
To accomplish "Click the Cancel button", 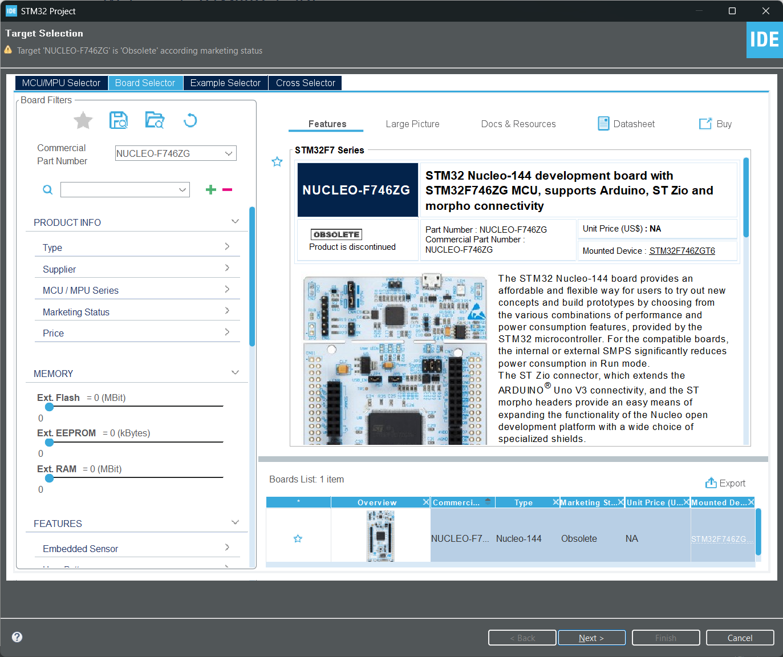I will pos(740,638).
